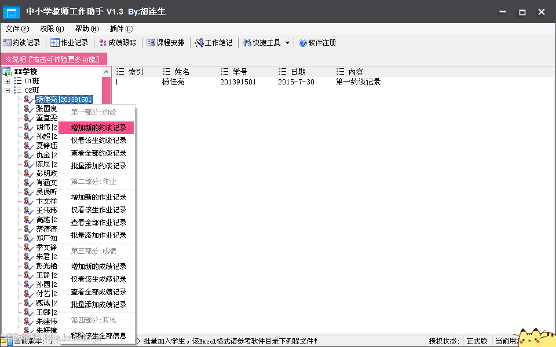Viewport: 556px width, 347px height.
Task: Click the XX学校 school icon in tree
Action: click(6, 71)
